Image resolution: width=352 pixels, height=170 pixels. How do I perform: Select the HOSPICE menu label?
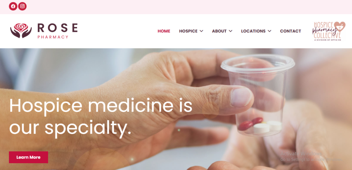pyautogui.click(x=188, y=31)
